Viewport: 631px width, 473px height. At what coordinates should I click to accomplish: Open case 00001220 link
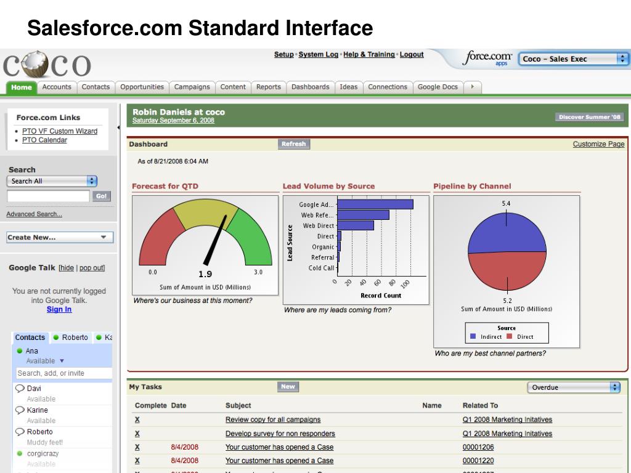tap(478, 461)
